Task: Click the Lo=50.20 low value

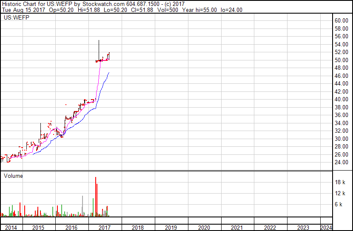Action: coord(115,10)
